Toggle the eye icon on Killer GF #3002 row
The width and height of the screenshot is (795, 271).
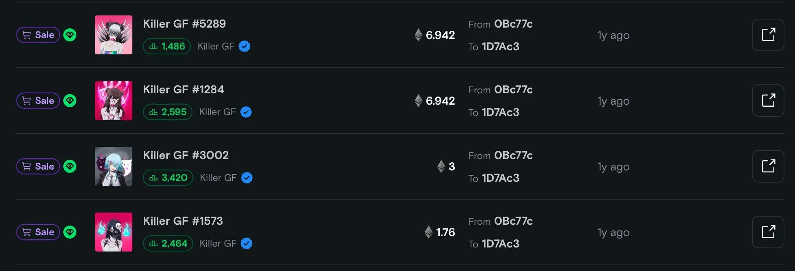click(x=70, y=166)
